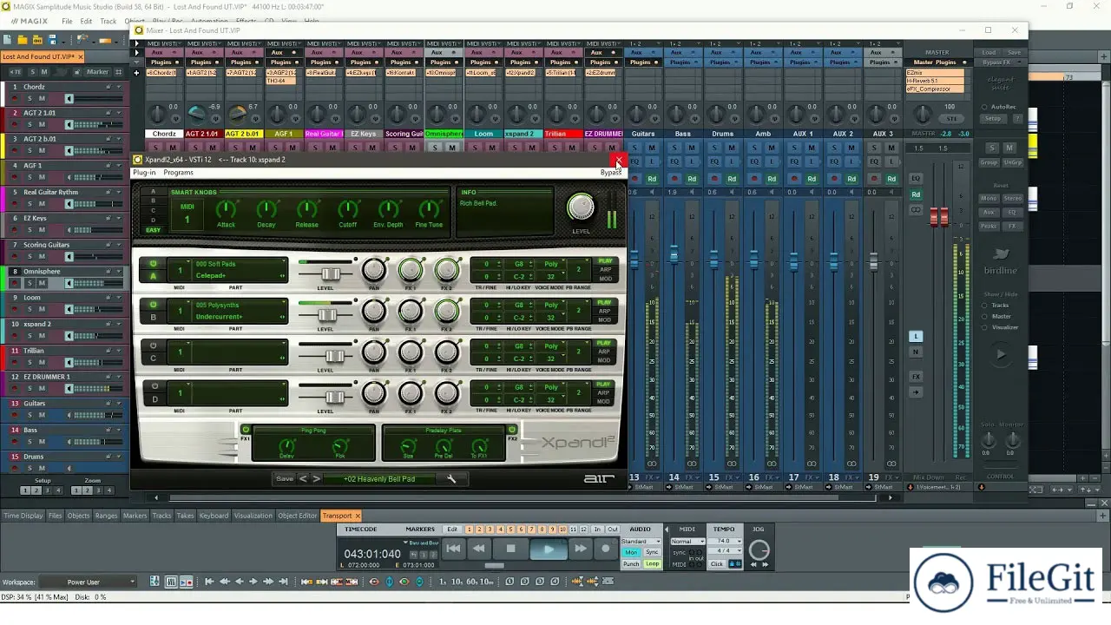
Task: Open the Edit menu
Action: [x=86, y=21]
